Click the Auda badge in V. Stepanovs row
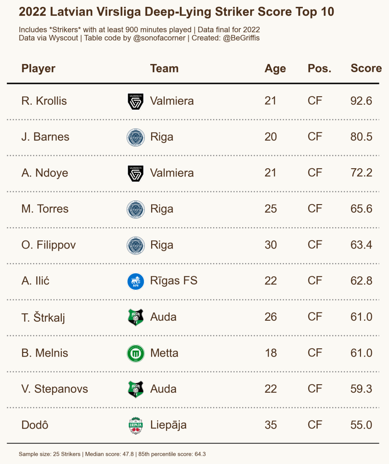The image size is (389, 464). pos(135,389)
